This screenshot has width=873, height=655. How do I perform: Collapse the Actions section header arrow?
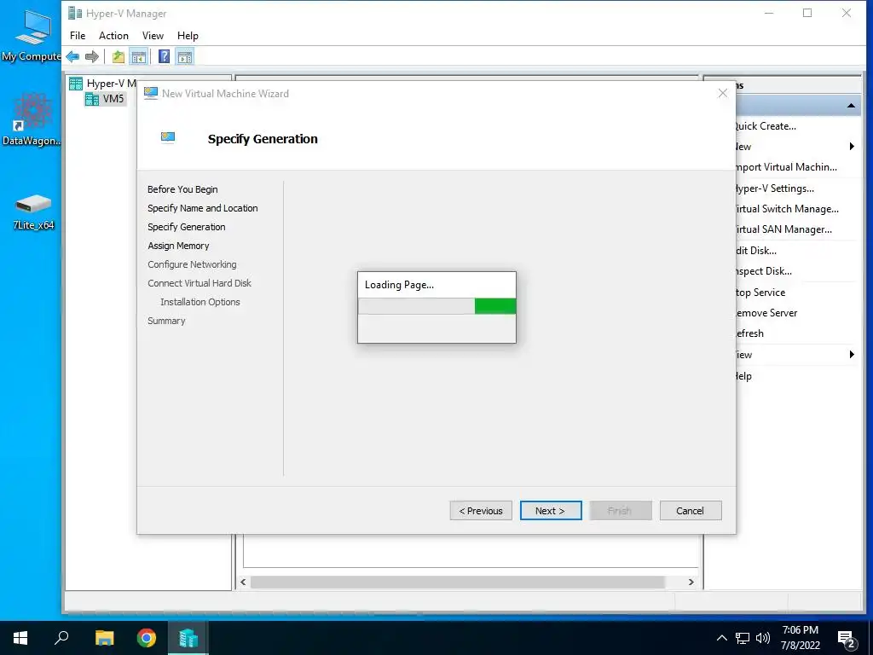[851, 105]
